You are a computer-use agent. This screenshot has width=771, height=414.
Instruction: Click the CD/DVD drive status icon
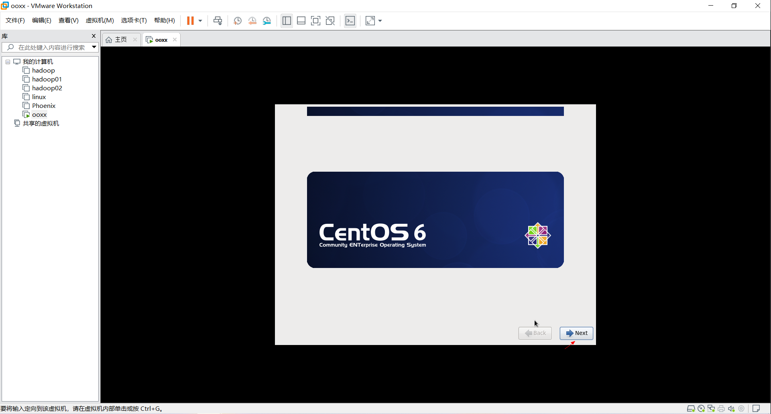pos(701,409)
